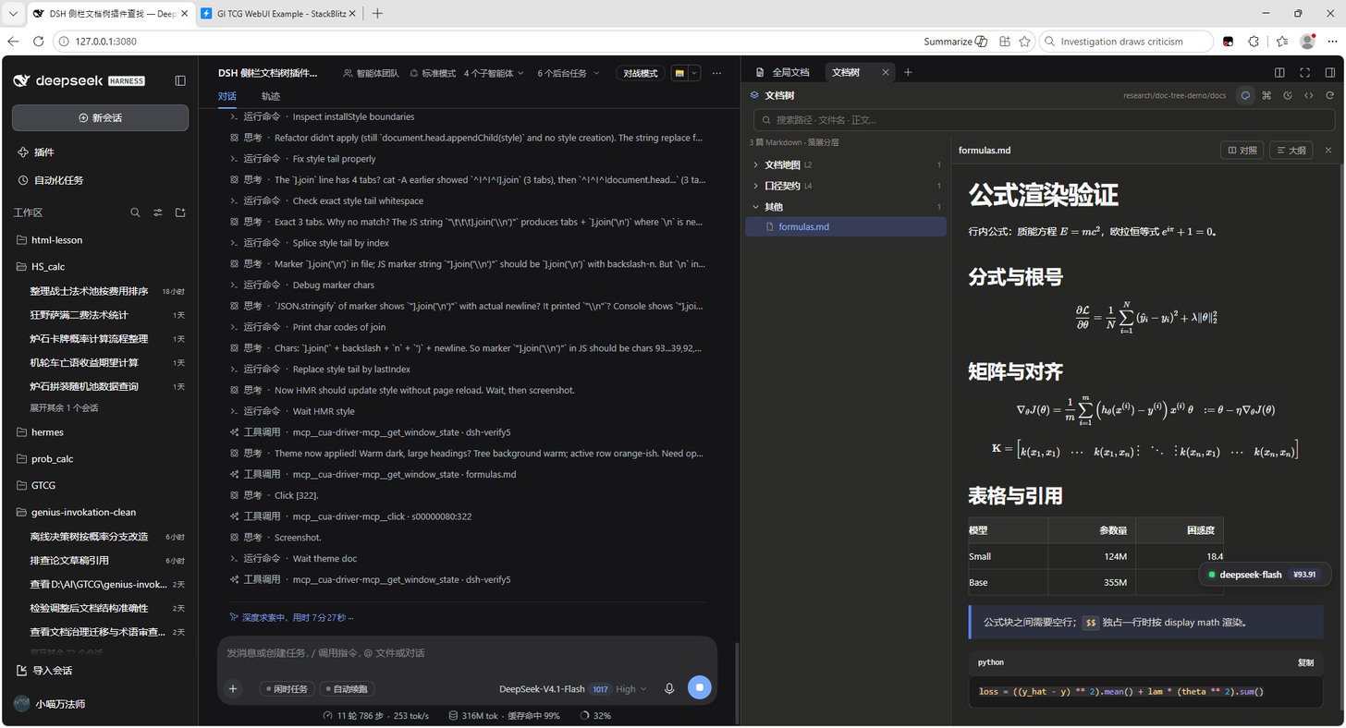Select the 对话 tab
The image size is (1346, 728).
pyautogui.click(x=227, y=96)
